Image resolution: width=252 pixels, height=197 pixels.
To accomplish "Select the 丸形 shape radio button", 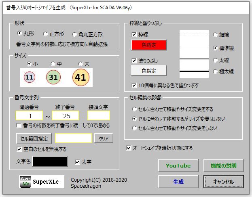I will (x=19, y=34).
